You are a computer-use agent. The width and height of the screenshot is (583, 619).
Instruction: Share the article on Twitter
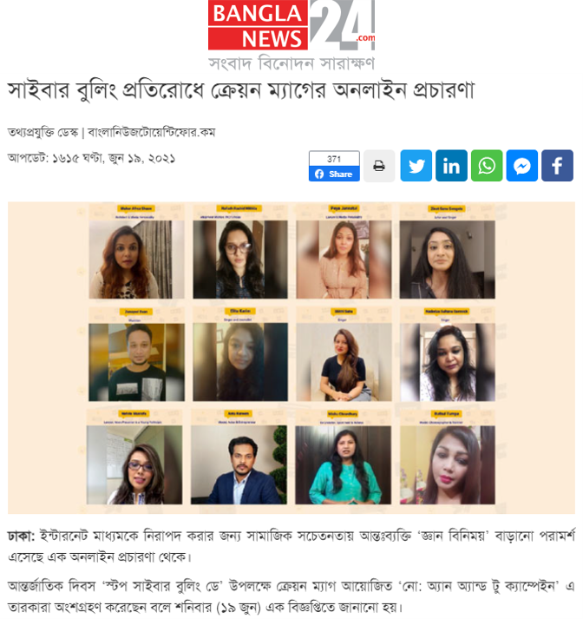(416, 166)
